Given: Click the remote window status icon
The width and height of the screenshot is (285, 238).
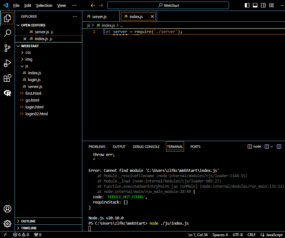Looking at the screenshot, I should [x=5, y=235].
